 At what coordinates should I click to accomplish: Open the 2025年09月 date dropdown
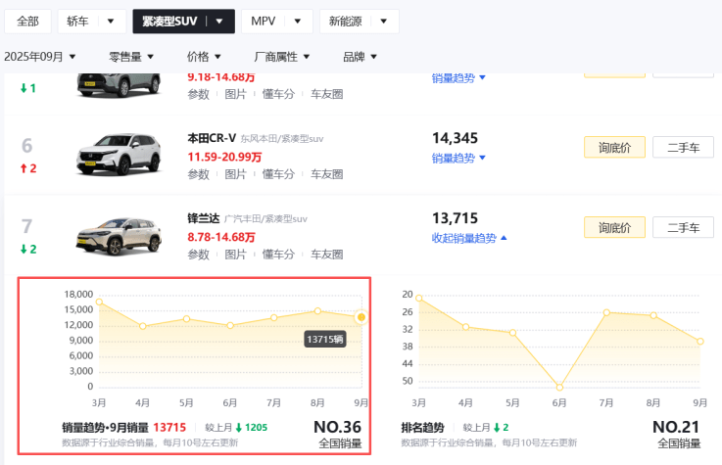pyautogui.click(x=39, y=57)
